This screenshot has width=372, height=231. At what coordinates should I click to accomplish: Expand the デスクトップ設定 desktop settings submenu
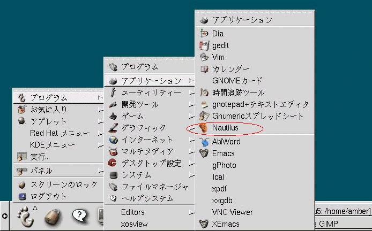click(x=150, y=163)
